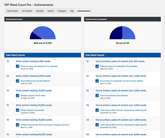Select the Achievements tab

tap(84, 11)
